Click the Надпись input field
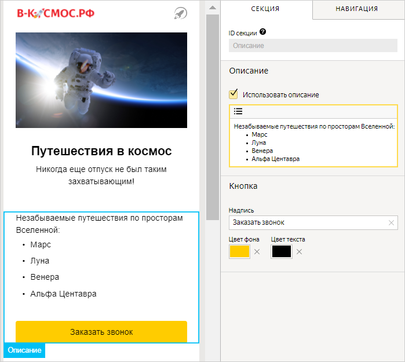 307,222
